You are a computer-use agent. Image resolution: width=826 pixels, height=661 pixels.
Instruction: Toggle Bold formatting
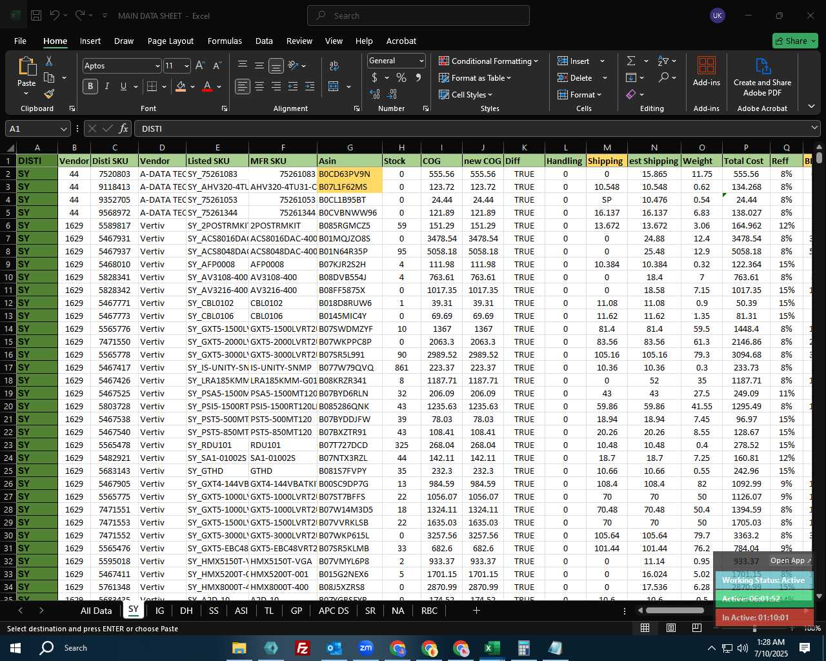click(90, 86)
